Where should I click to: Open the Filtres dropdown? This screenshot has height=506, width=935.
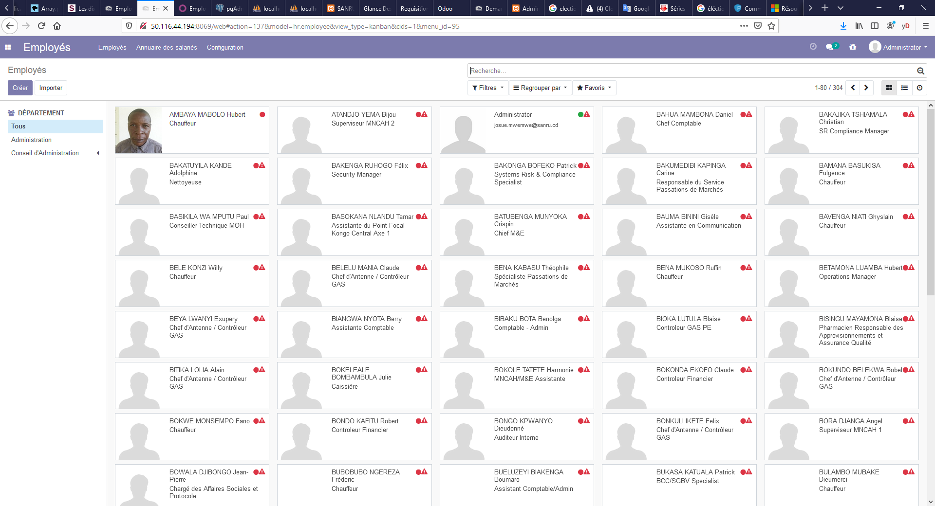pyautogui.click(x=487, y=88)
